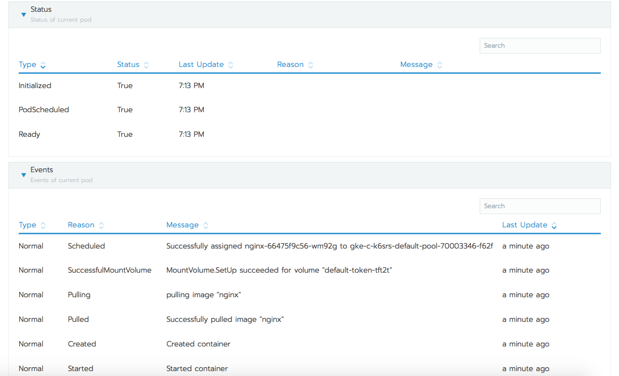Sort Events by Message column icon
This screenshot has height=376, width=619.
point(206,225)
